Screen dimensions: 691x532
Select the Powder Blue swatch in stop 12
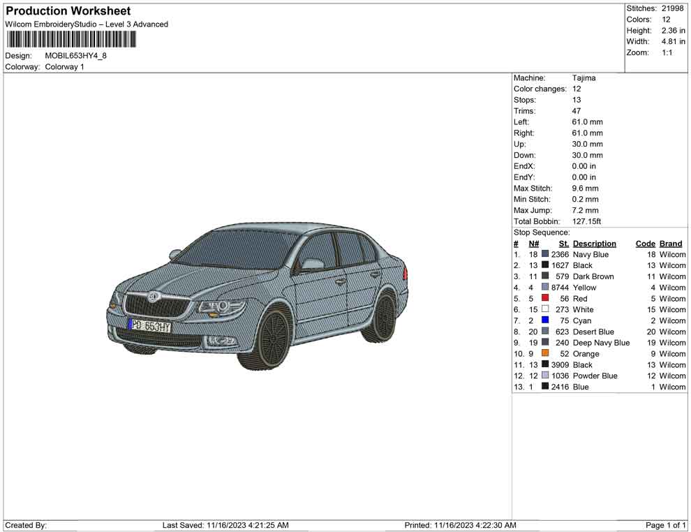(x=544, y=376)
